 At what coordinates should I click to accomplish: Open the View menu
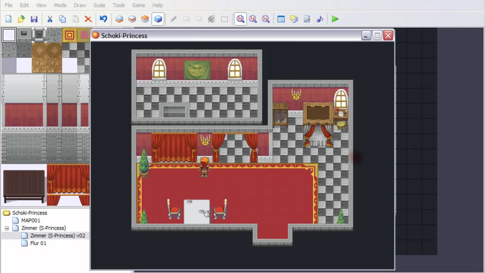point(41,5)
